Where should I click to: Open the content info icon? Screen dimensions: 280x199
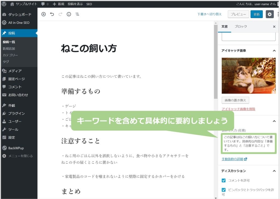(x=69, y=14)
